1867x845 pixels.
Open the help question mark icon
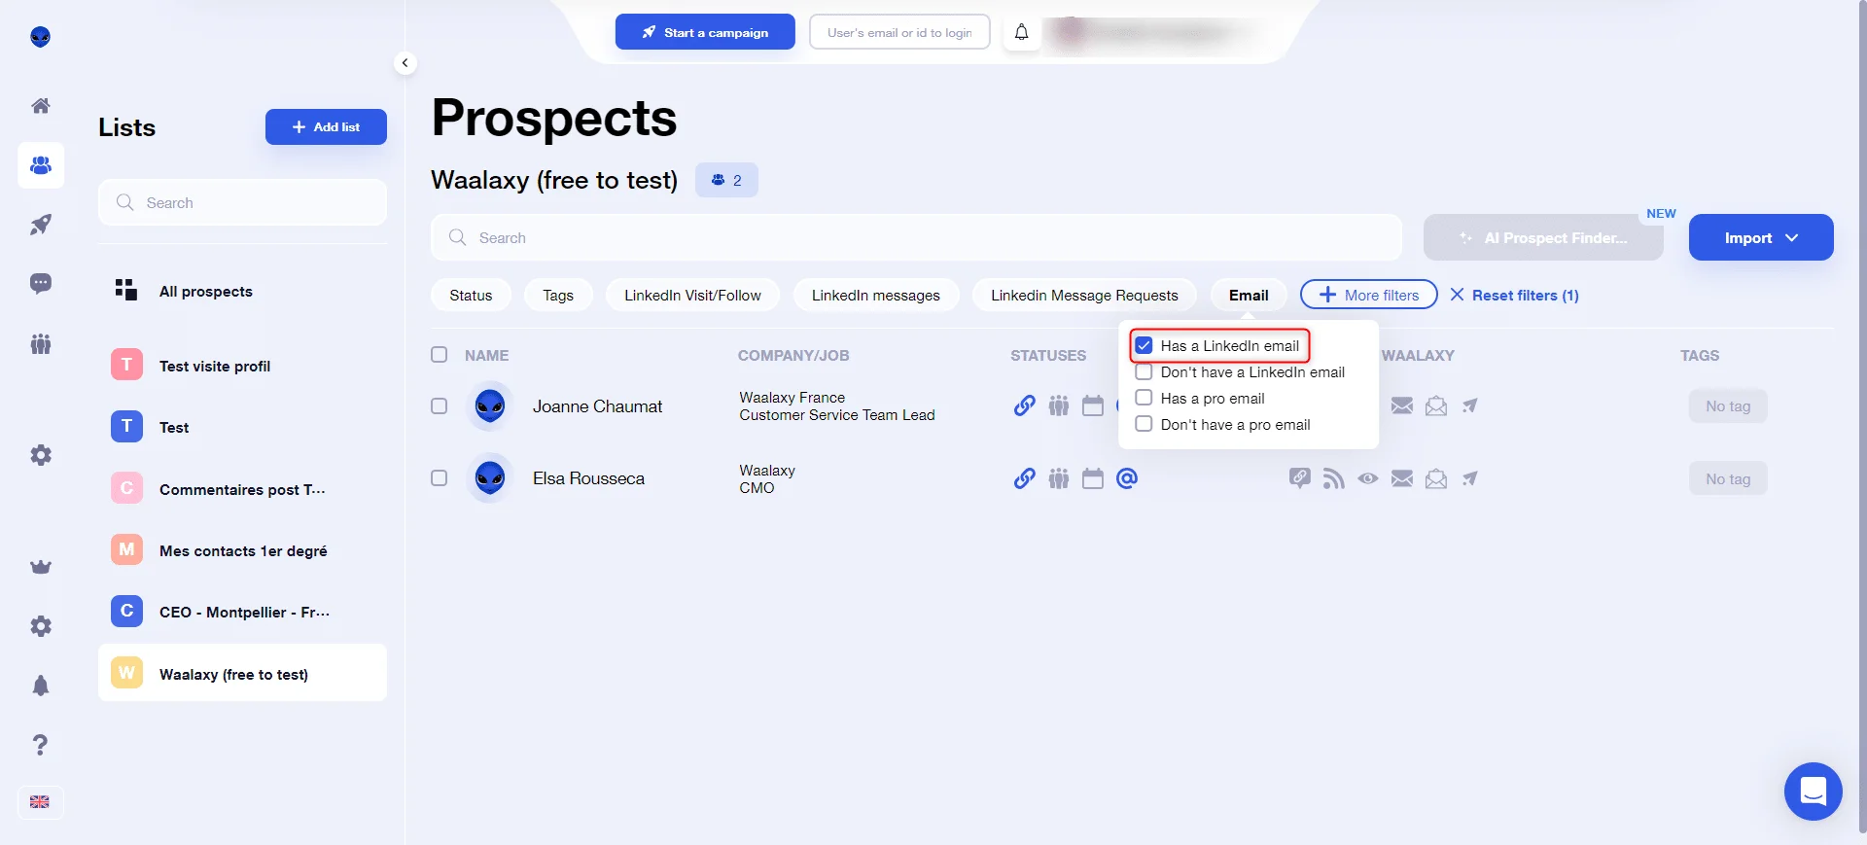pyautogui.click(x=41, y=745)
